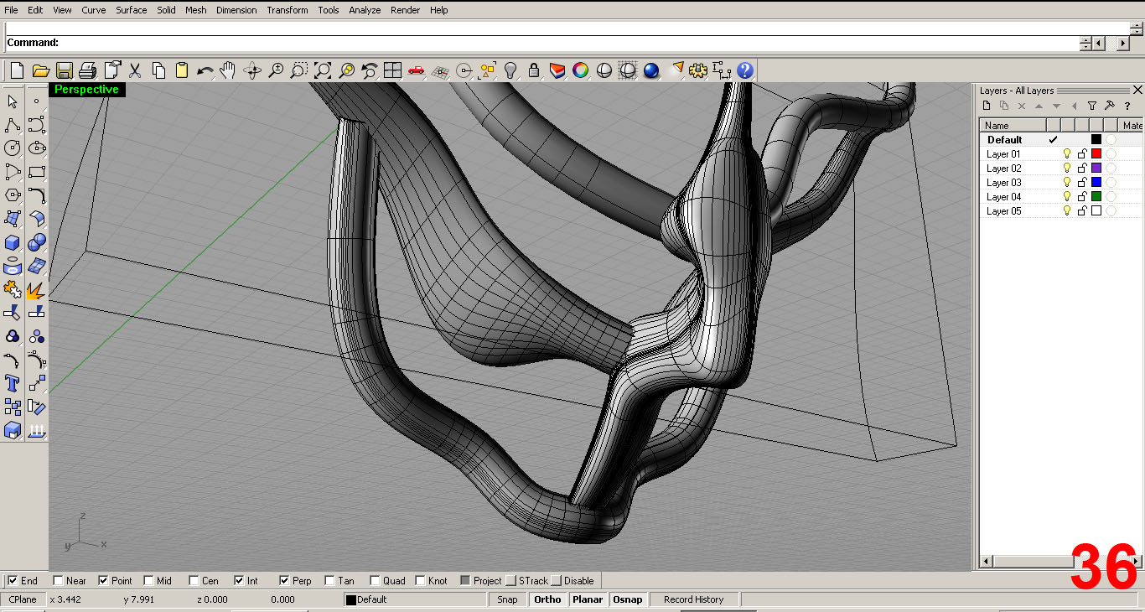Enable the Tan osnap checkbox
Viewport: 1145px width, 612px height.
[x=329, y=580]
